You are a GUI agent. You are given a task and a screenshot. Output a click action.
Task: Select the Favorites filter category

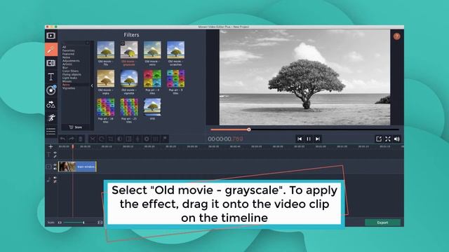[69, 50]
